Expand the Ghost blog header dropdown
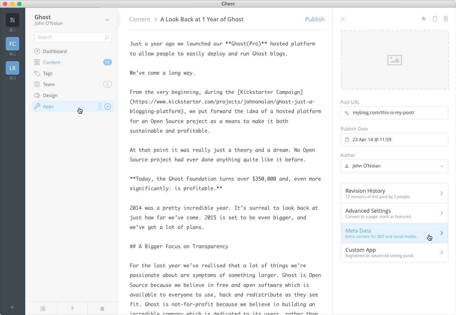The width and height of the screenshot is (456, 315). [x=107, y=20]
